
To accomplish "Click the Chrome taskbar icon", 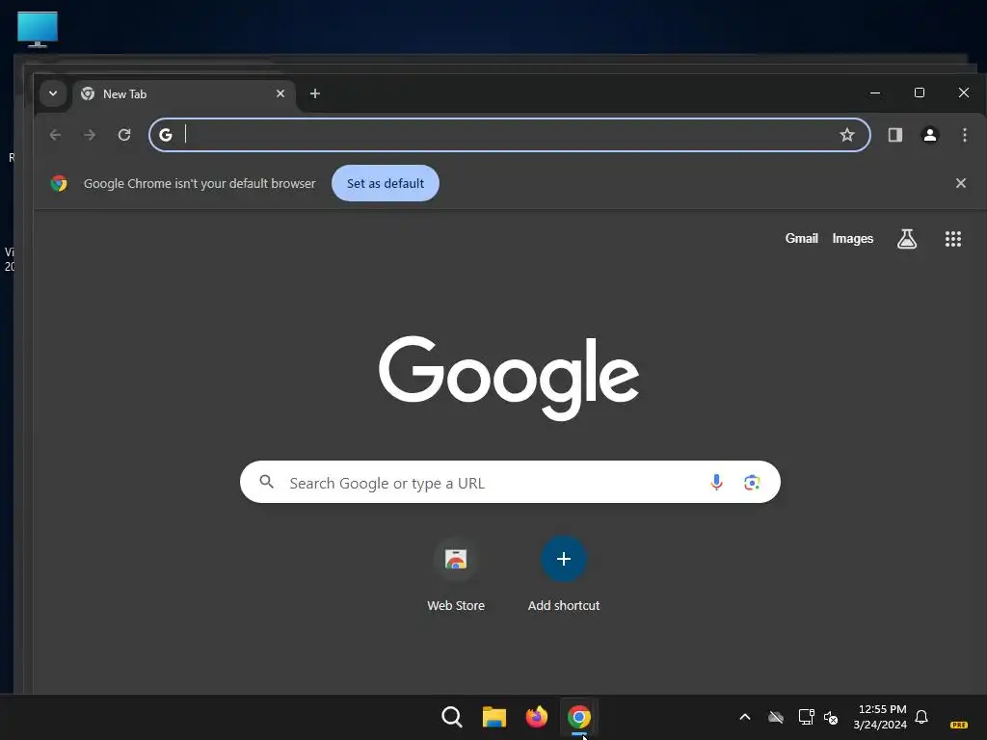I will 579,717.
